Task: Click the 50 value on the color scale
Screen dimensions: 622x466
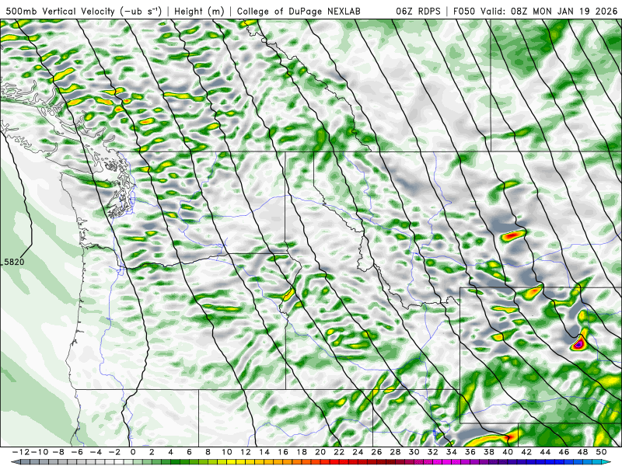Action: 601,452
